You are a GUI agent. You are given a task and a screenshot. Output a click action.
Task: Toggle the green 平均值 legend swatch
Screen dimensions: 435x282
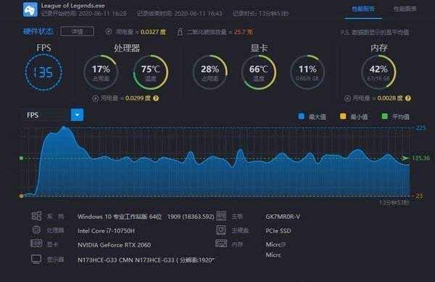point(384,116)
